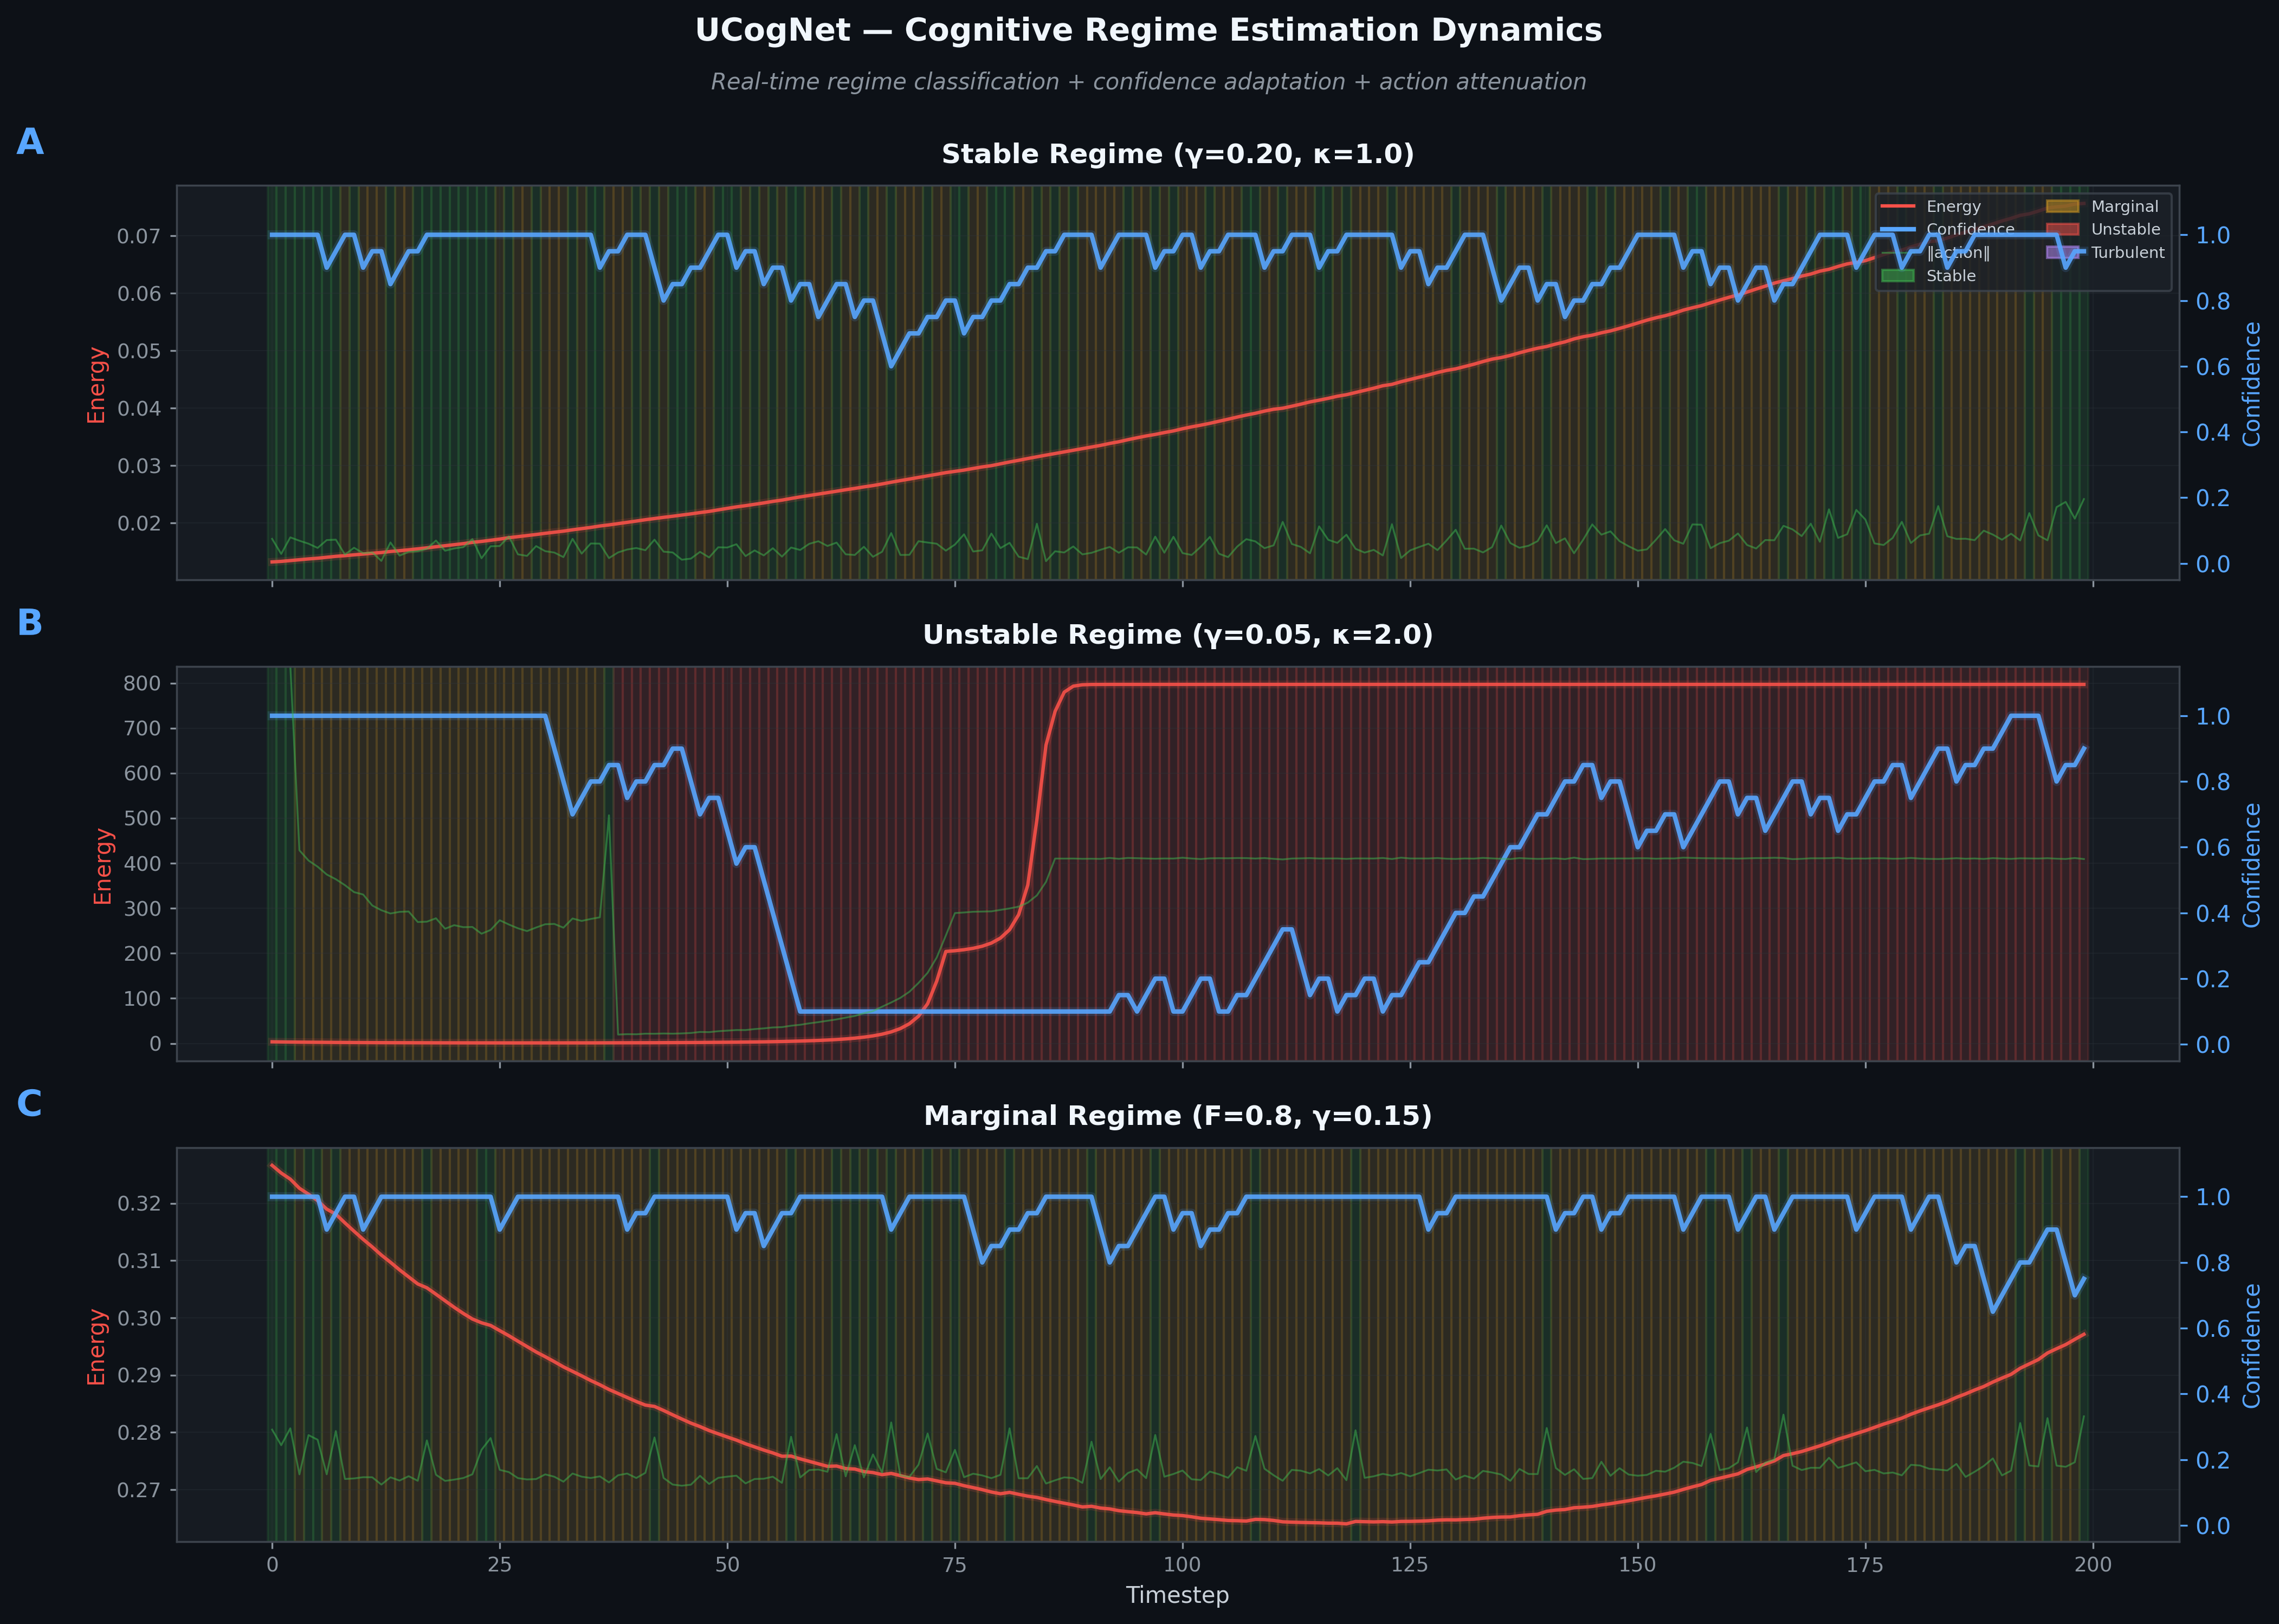Click the panel letter 'C'
Viewport: 2279px width, 1624px height.
click(x=30, y=1104)
